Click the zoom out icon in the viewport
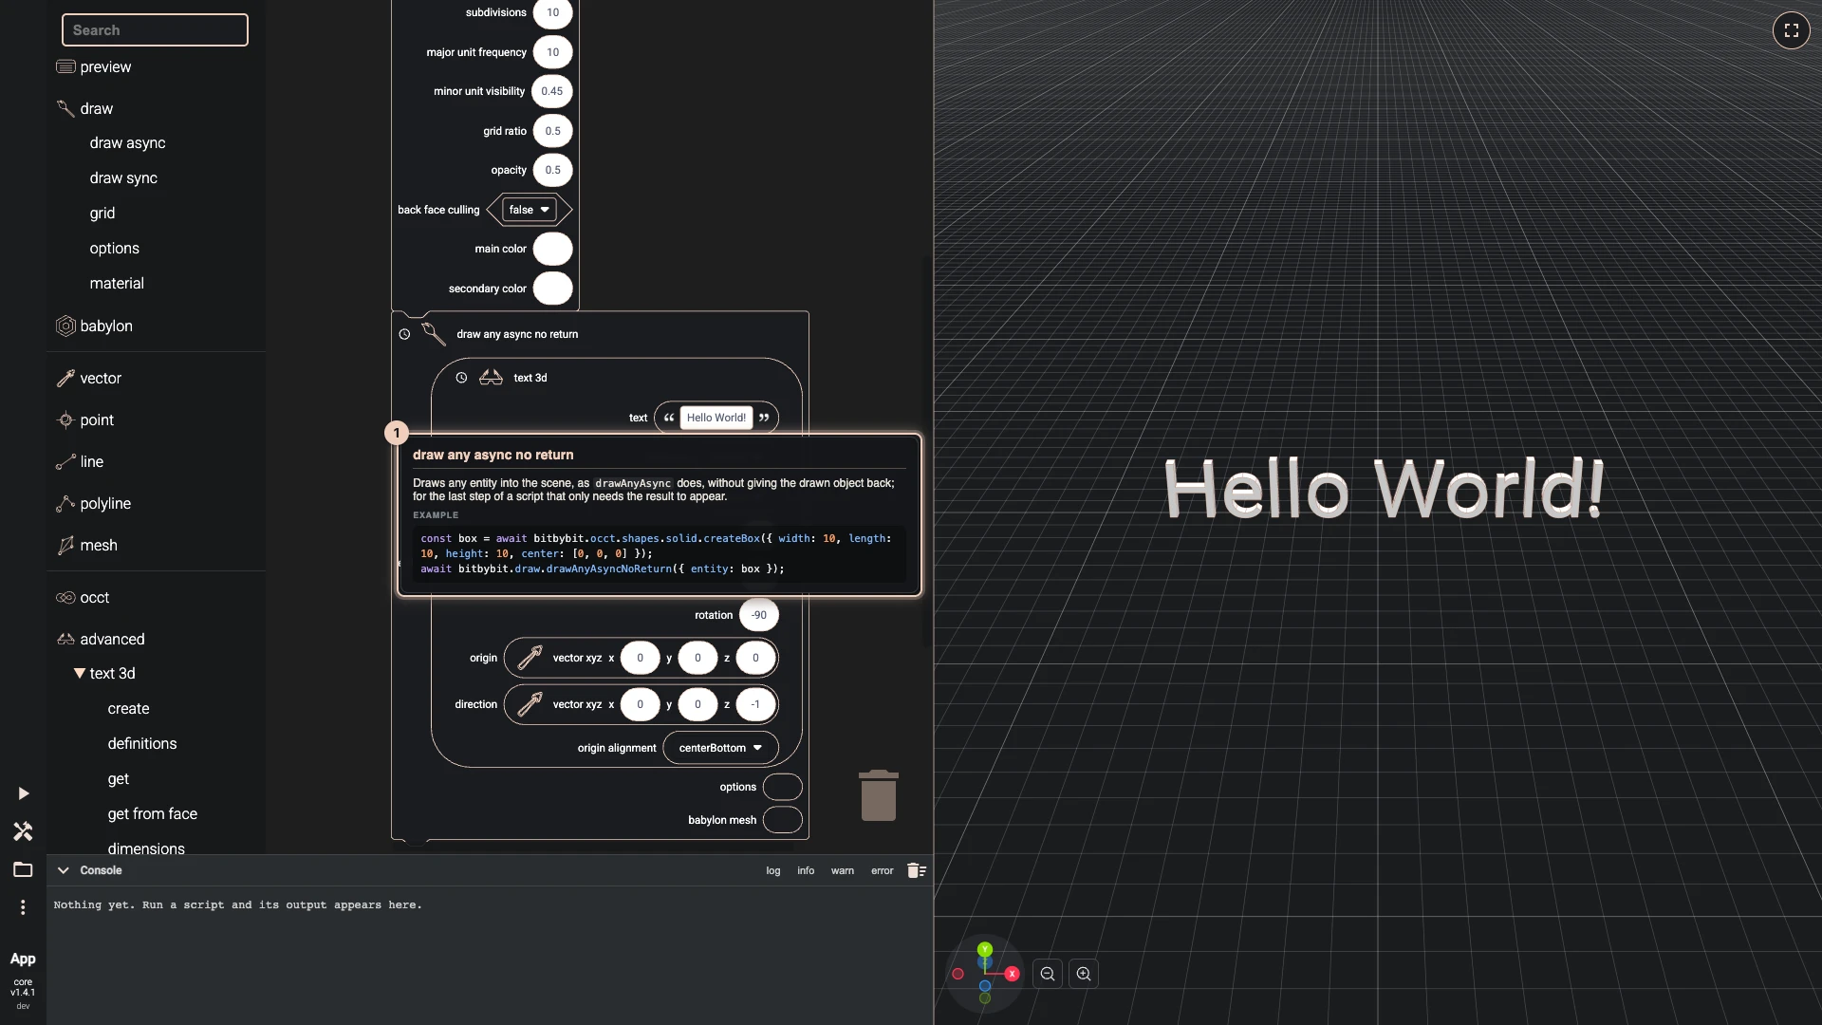This screenshot has width=1822, height=1025. tap(1048, 974)
